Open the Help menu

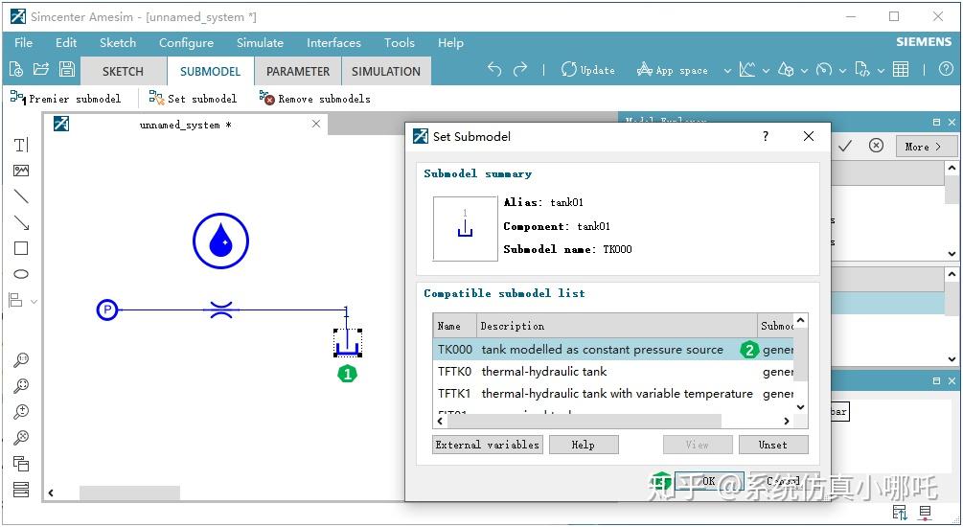[x=450, y=42]
